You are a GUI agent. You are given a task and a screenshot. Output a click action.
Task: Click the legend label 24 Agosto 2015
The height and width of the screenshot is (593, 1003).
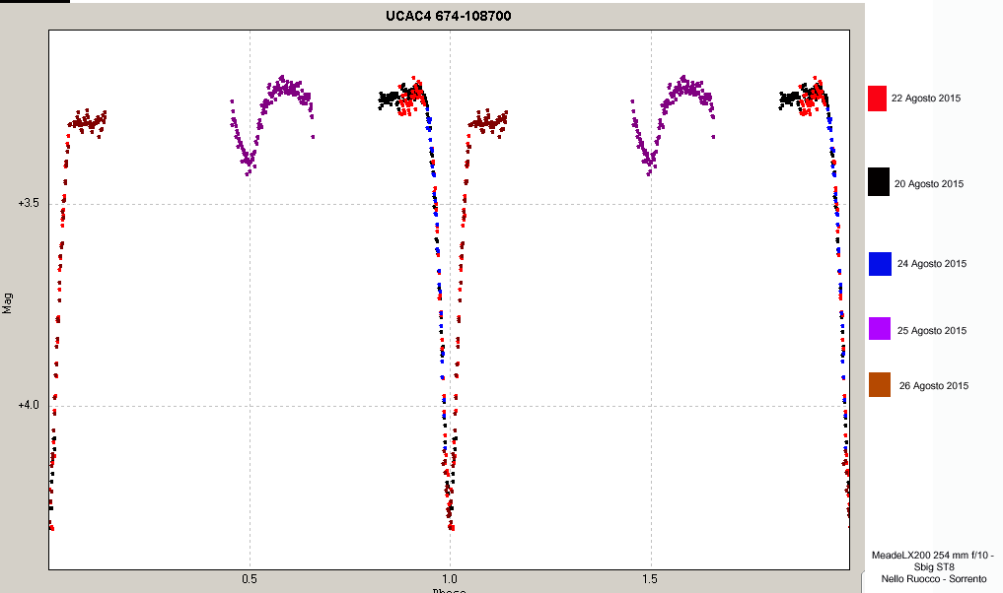(x=931, y=264)
